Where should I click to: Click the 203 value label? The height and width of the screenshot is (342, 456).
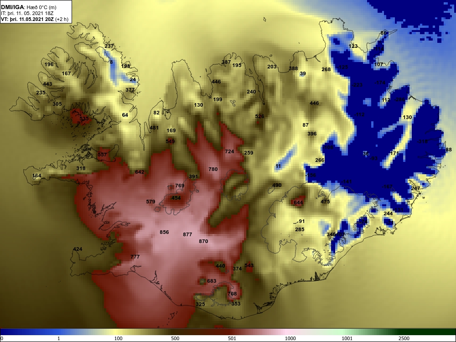point(272,67)
